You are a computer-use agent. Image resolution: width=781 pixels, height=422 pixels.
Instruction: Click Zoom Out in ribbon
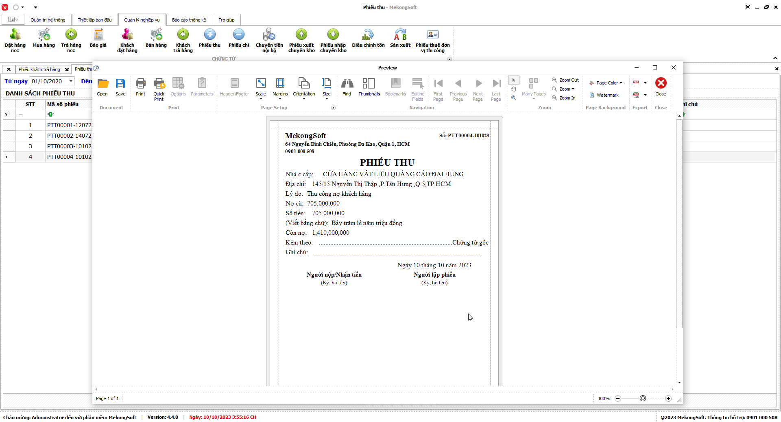click(x=565, y=80)
